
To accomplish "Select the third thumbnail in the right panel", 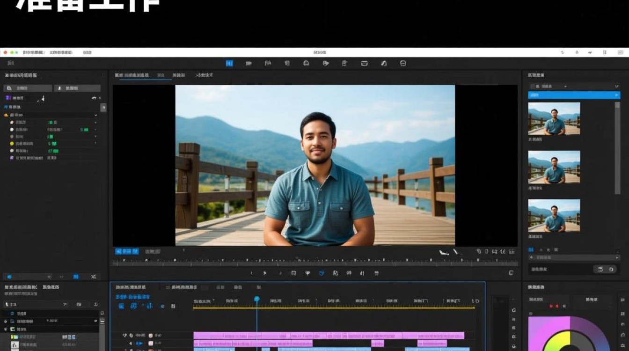I will 554,215.
